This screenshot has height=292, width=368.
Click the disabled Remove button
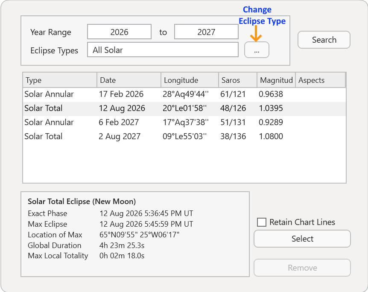(x=302, y=268)
